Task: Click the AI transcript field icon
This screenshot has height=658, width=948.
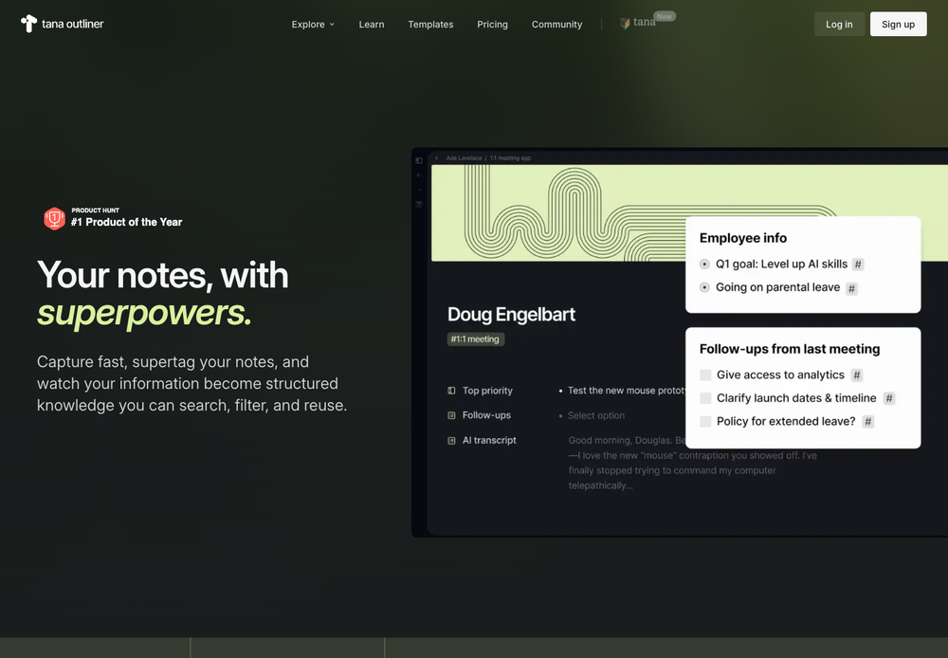Action: [451, 440]
